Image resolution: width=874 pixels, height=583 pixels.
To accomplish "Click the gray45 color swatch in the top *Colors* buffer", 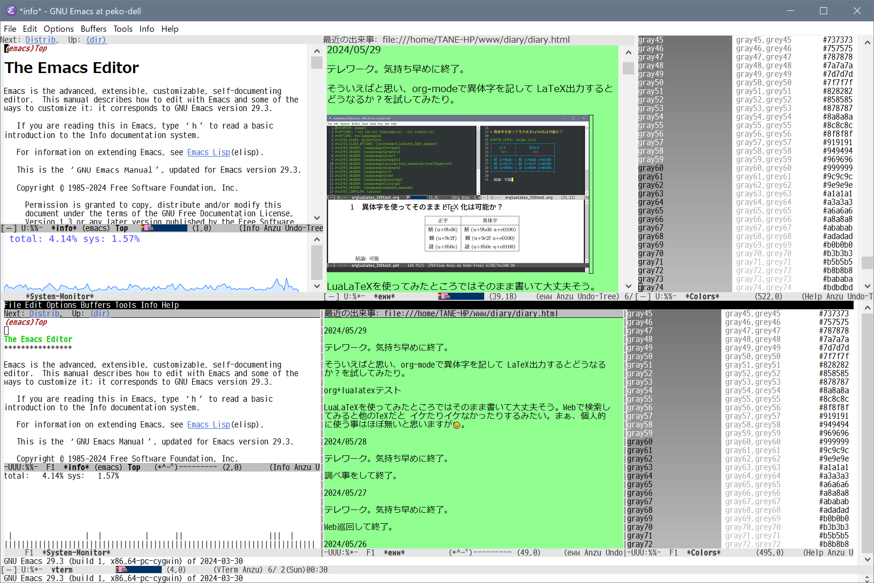I will 685,40.
